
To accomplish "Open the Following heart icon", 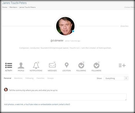I will [x=81, y=65].
